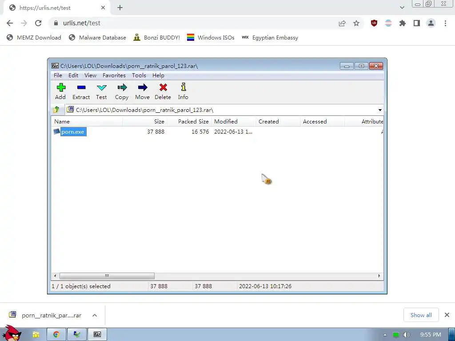The height and width of the screenshot is (341, 455).
Task: Click the Angry Bird start button
Action: 11,333
